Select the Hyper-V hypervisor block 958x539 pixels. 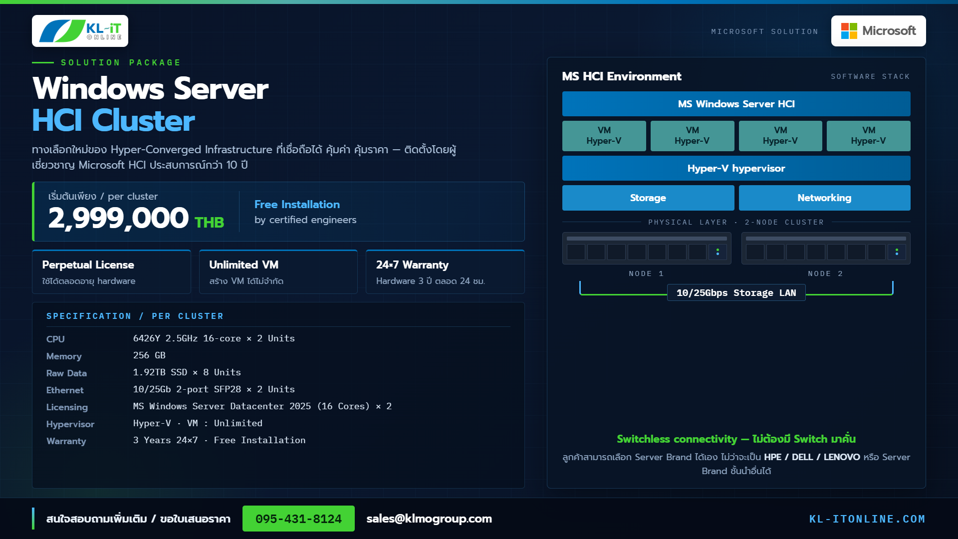point(736,168)
